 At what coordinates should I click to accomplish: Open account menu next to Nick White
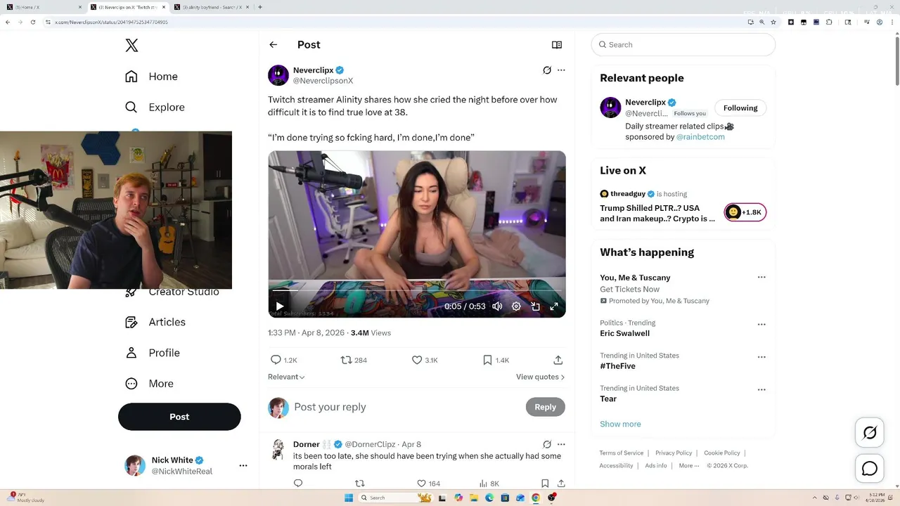click(x=243, y=465)
